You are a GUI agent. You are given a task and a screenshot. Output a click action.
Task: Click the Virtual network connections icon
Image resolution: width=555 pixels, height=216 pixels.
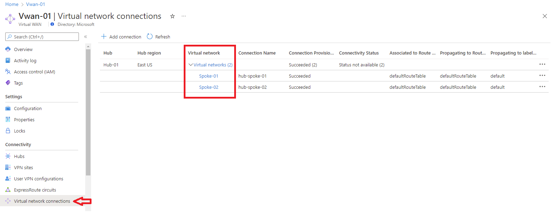[x=8, y=201]
